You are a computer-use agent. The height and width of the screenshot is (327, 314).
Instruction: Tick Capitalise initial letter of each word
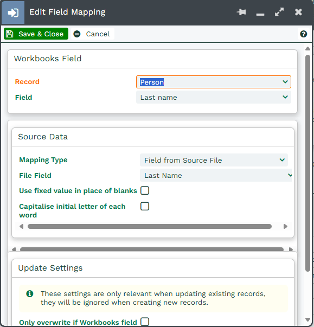tap(145, 206)
